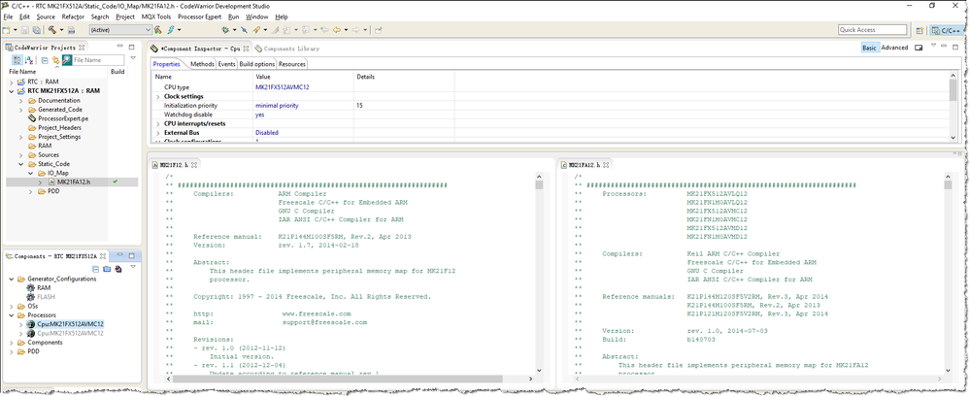Click the MK21FX512AVMC12 CPU type value
The height and width of the screenshot is (396, 970).
click(283, 87)
